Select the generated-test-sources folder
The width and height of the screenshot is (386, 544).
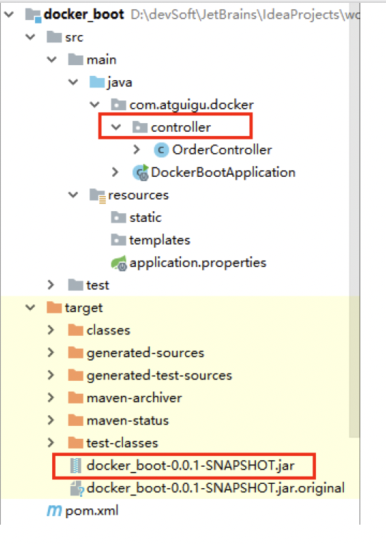click(x=150, y=375)
